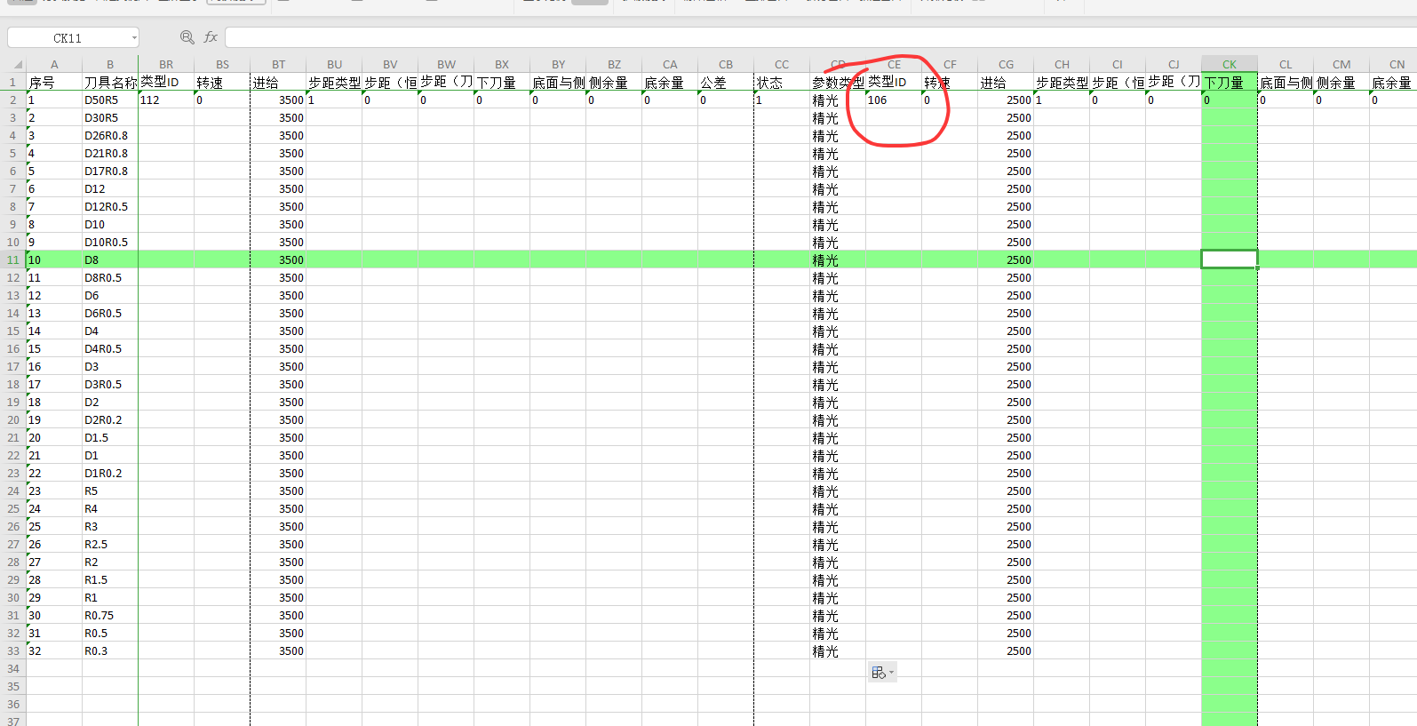This screenshot has width=1417, height=726.
Task: Select row header 33
Action: click(13, 650)
